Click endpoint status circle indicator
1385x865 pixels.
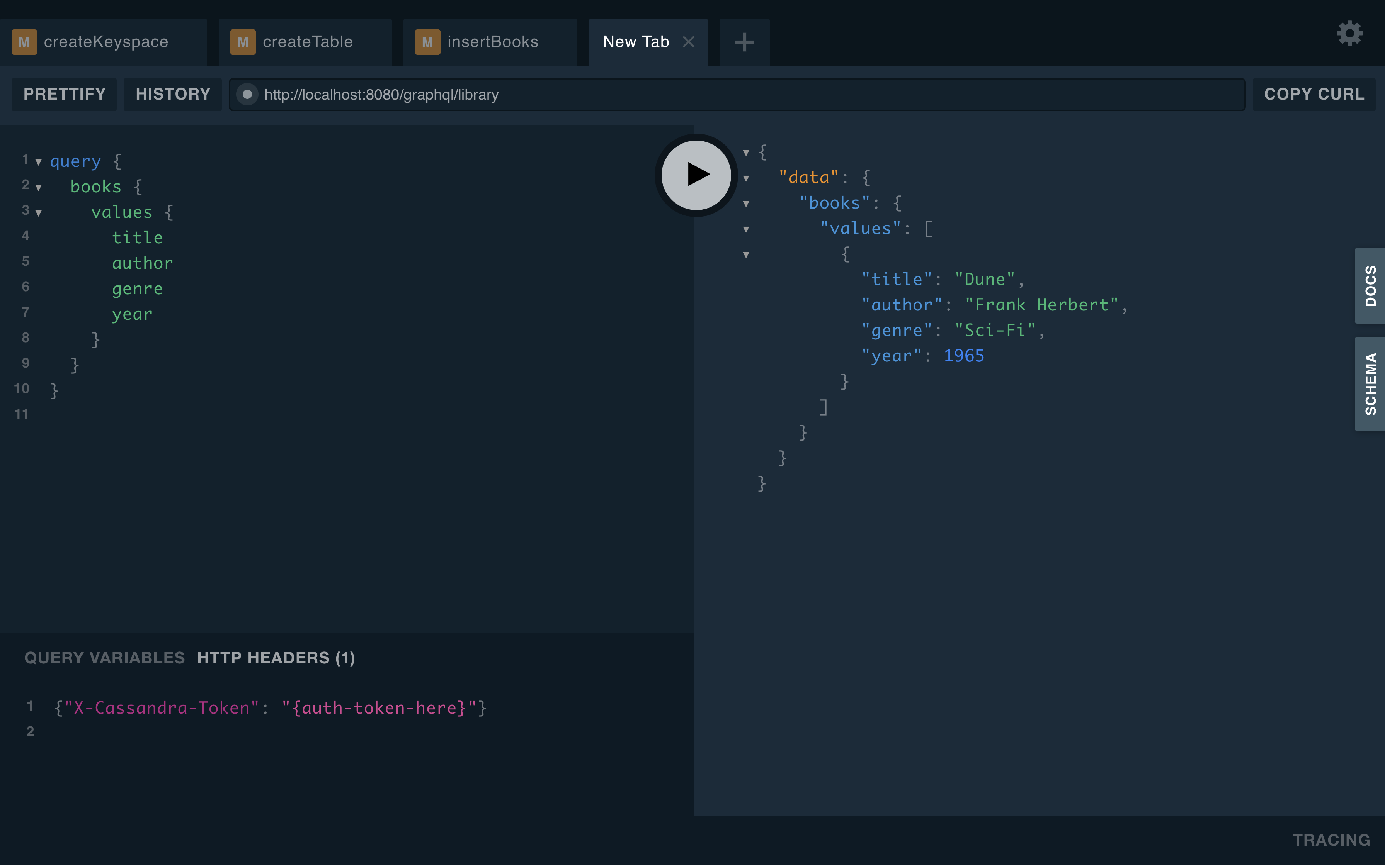(247, 94)
